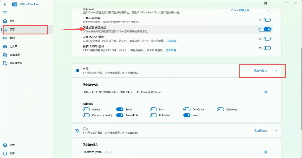Select the 简体中文 (中国) zh-cn row
The width and height of the screenshot is (302, 158).
pyautogui.click(x=177, y=152)
